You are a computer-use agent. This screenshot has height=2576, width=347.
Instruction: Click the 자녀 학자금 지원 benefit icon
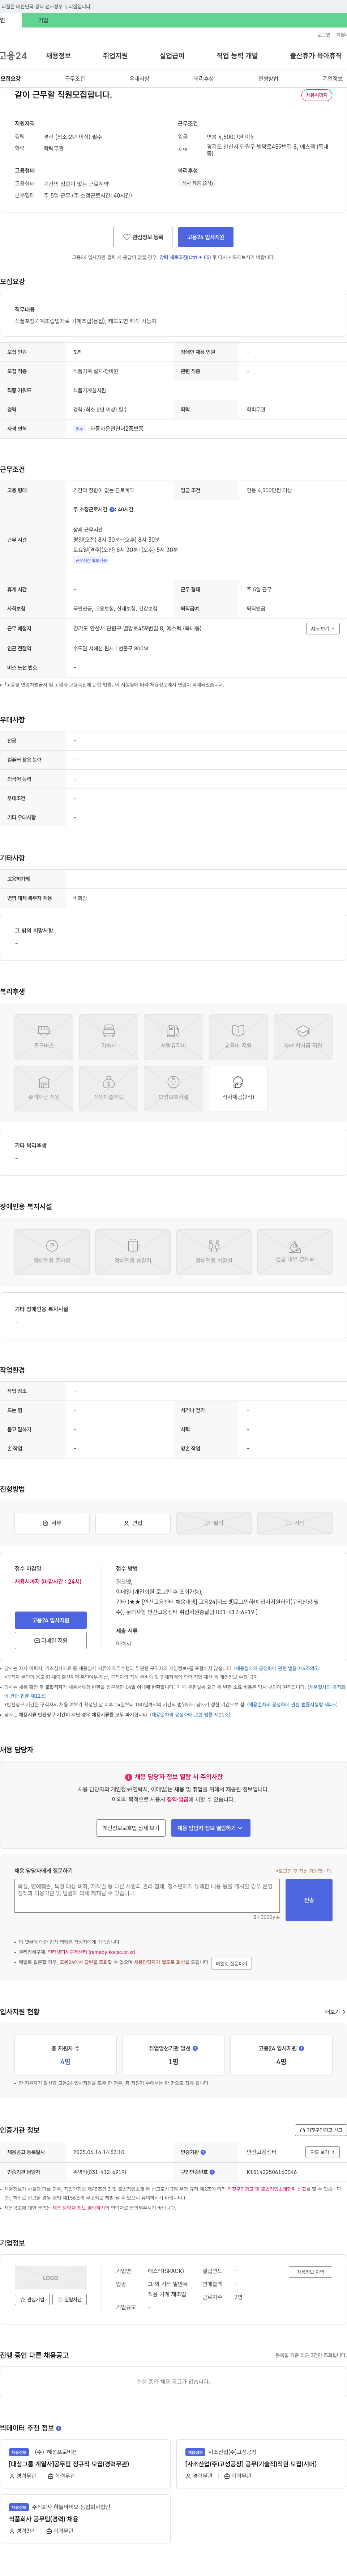pos(303,1036)
